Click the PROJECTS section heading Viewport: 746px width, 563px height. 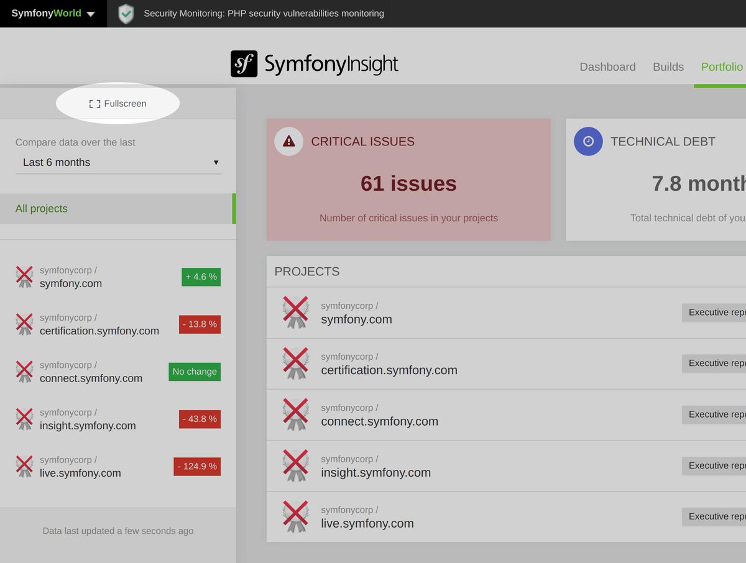pos(307,272)
